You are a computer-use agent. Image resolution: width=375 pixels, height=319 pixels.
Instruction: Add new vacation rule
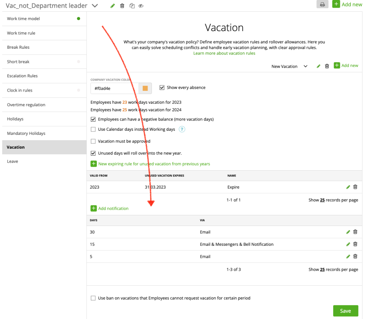click(x=346, y=66)
